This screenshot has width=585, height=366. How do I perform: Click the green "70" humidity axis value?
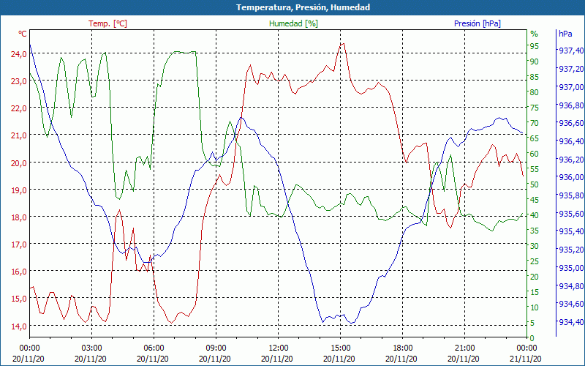[535, 123]
